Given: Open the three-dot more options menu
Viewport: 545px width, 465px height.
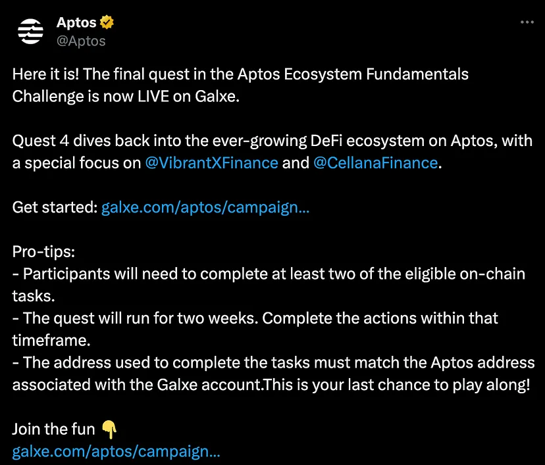Looking at the screenshot, I should (527, 22).
